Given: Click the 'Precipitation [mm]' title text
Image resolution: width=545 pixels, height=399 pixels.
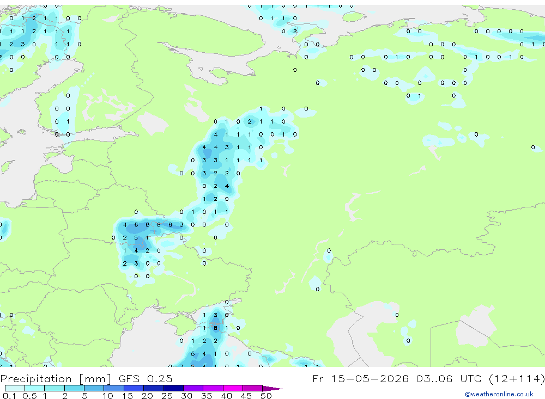Looking at the screenshot, I should click(56, 379).
